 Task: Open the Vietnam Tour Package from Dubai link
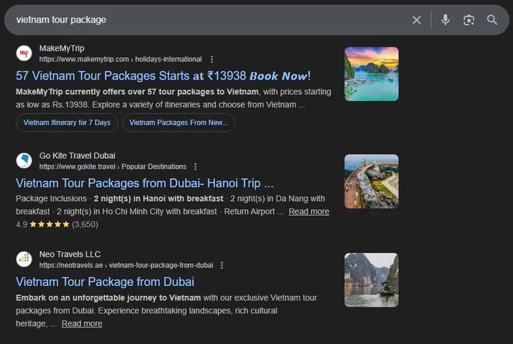[x=105, y=281]
